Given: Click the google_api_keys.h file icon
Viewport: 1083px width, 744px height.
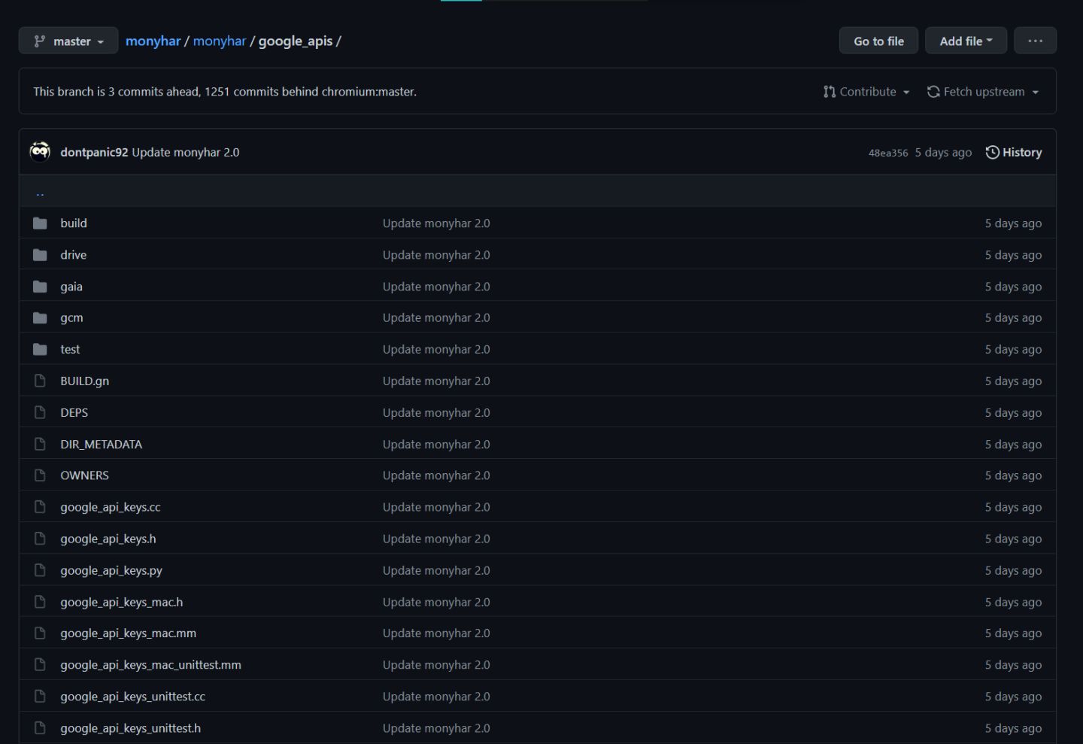Looking at the screenshot, I should tap(40, 539).
